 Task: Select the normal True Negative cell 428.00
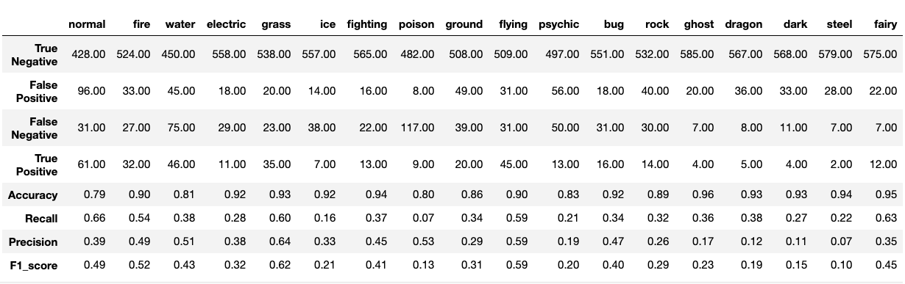tap(89, 55)
